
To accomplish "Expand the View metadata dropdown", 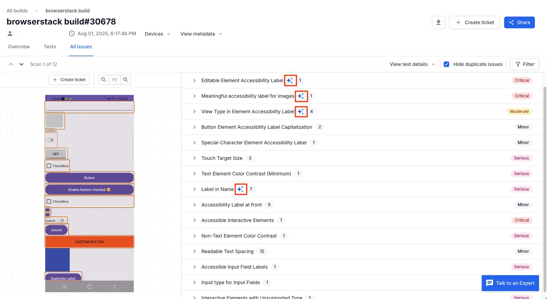I will [201, 34].
